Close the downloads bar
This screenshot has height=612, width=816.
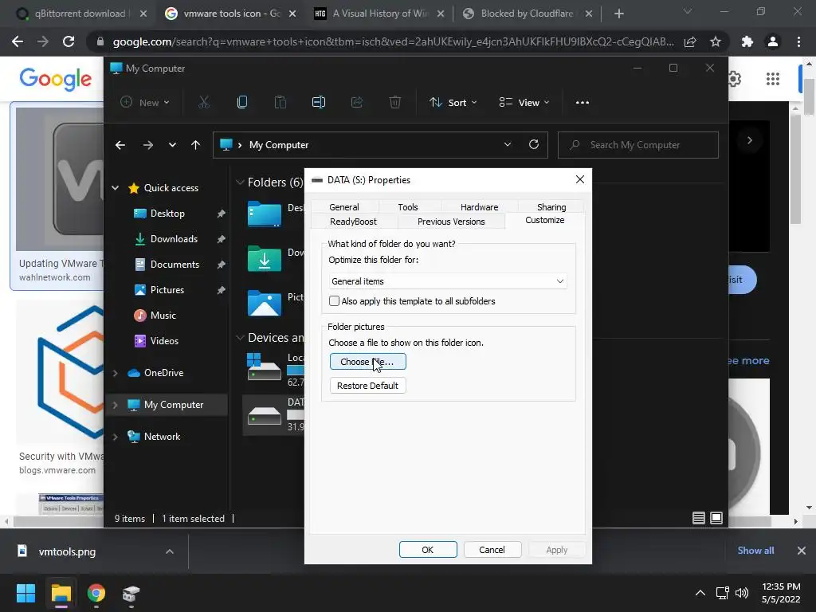click(802, 551)
